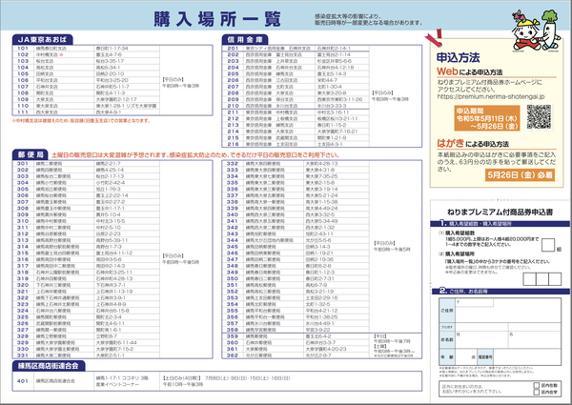Viewport: 572px width, 405px height.
Task: Click the QR code for web application
Action: point(539,116)
